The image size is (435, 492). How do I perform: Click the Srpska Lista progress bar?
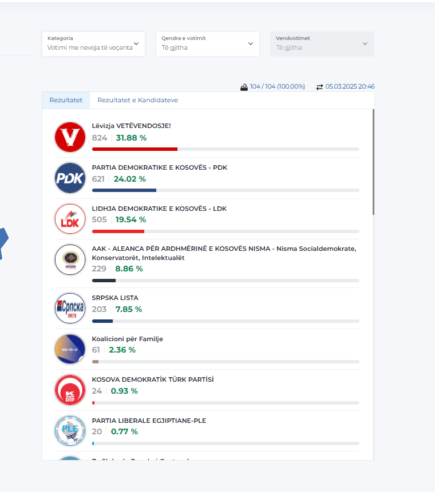(x=102, y=321)
